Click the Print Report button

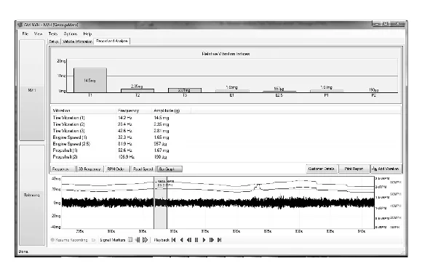354,169
